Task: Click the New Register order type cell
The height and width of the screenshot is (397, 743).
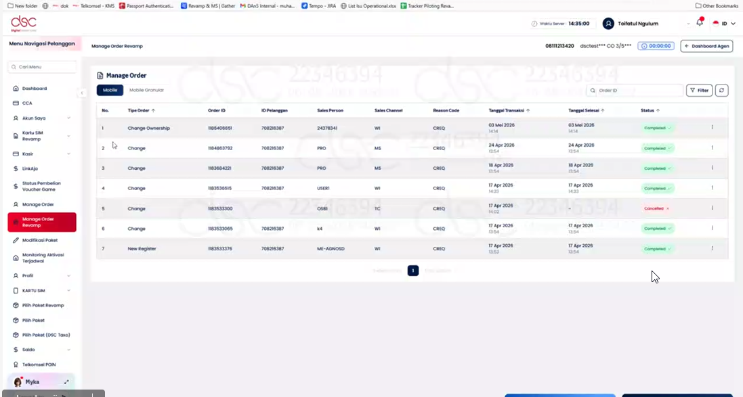Action: coord(142,249)
